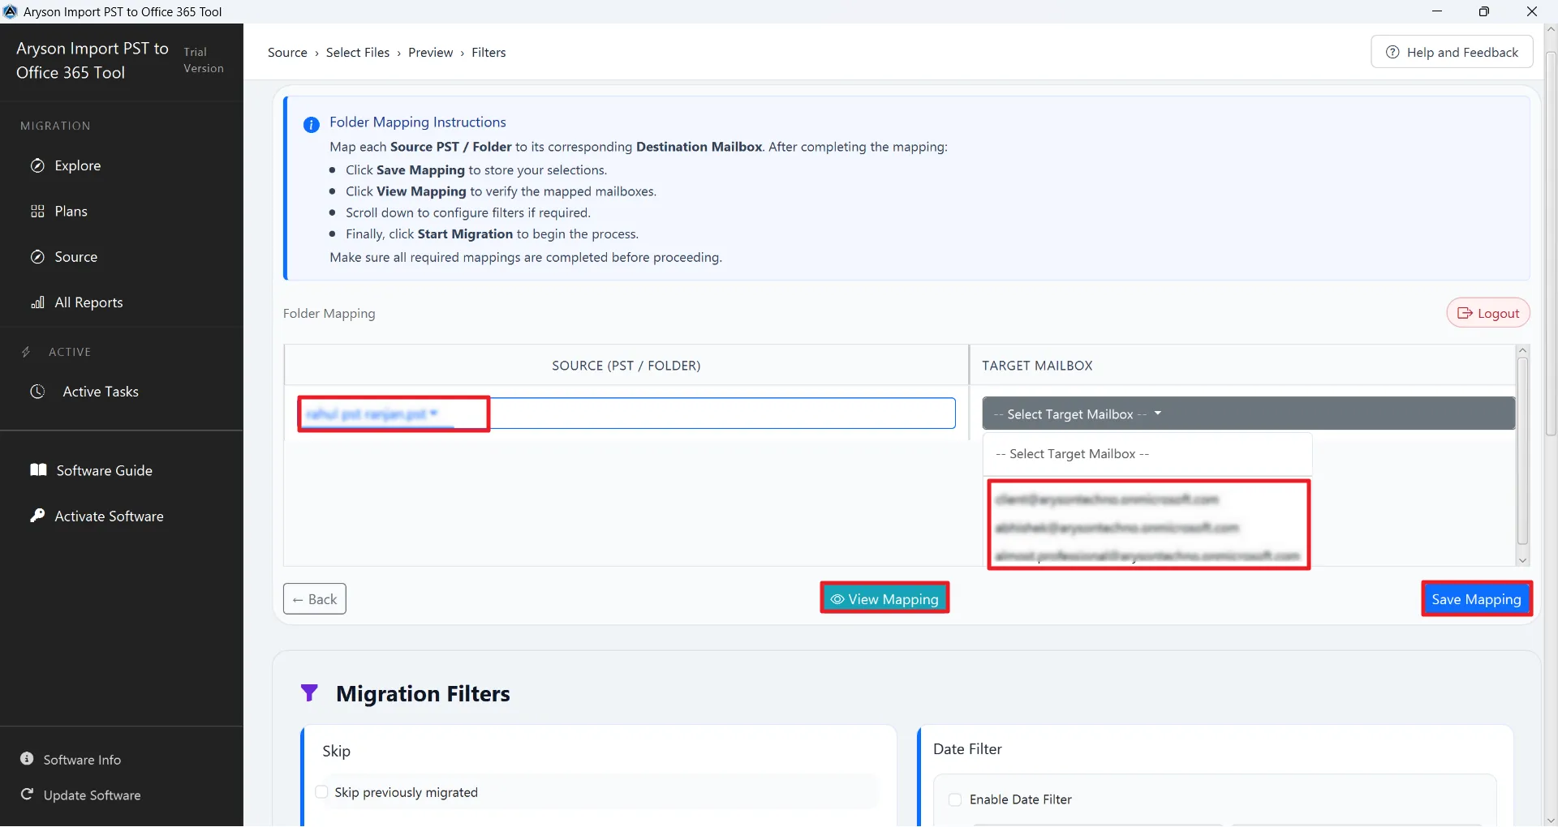View Active Tasks
The width and height of the screenshot is (1558, 827).
click(101, 392)
